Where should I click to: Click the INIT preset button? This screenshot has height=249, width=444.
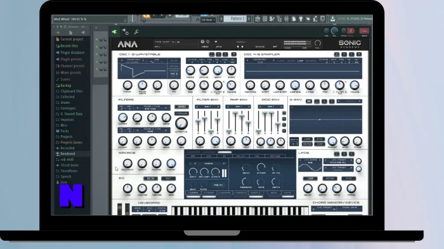tap(274, 47)
